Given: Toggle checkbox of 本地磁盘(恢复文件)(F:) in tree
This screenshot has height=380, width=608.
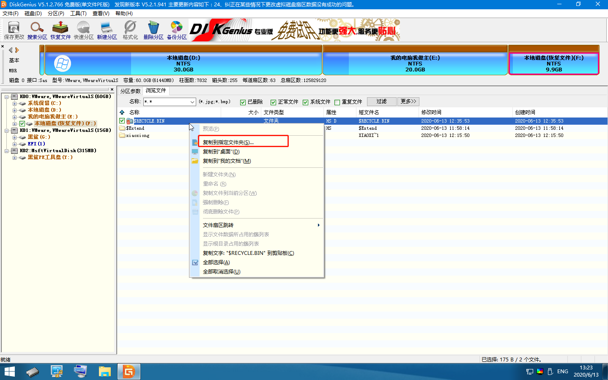Looking at the screenshot, I should 22,123.
